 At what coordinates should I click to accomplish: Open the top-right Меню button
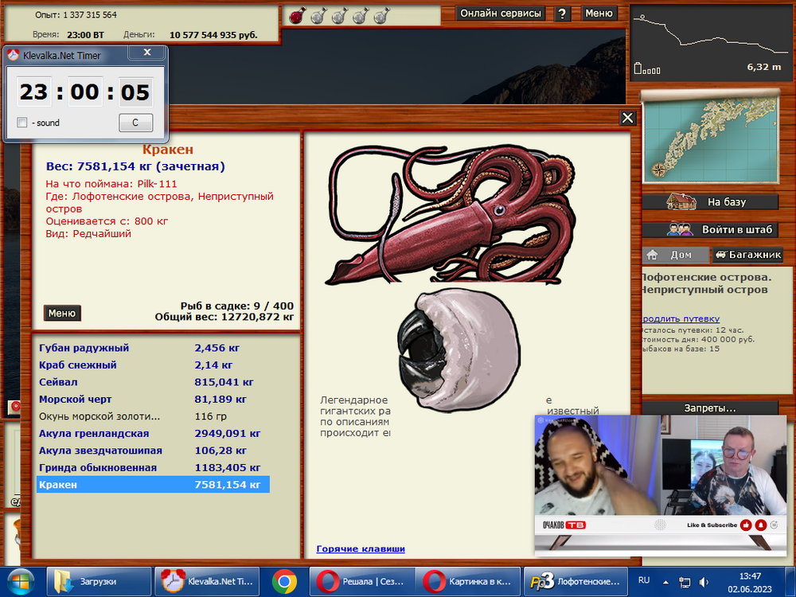pos(599,14)
